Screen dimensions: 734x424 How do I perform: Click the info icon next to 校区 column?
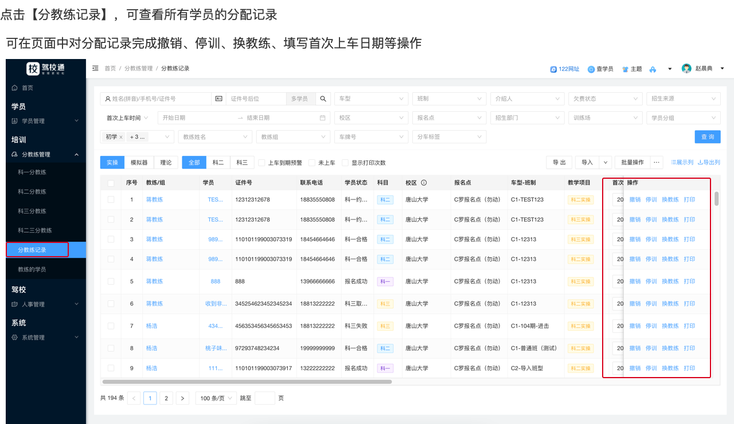coord(424,183)
